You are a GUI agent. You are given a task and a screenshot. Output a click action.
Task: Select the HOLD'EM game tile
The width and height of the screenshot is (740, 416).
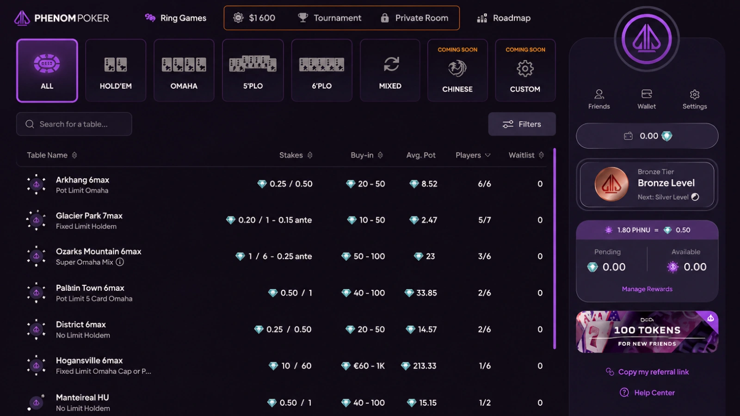click(116, 70)
